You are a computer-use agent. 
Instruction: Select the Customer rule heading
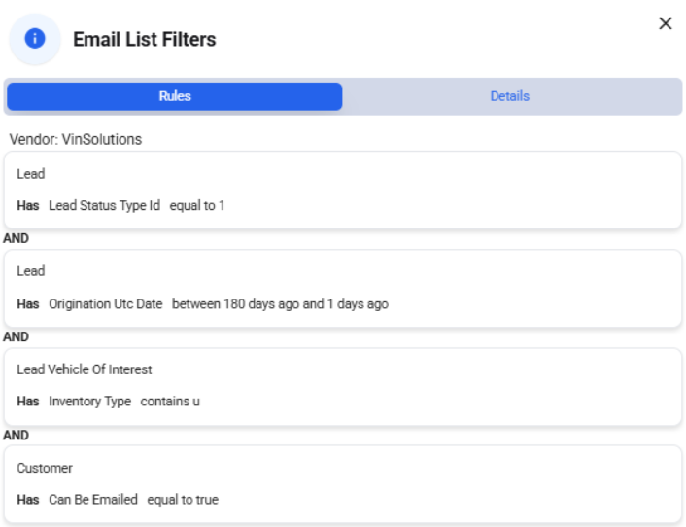[x=45, y=468]
